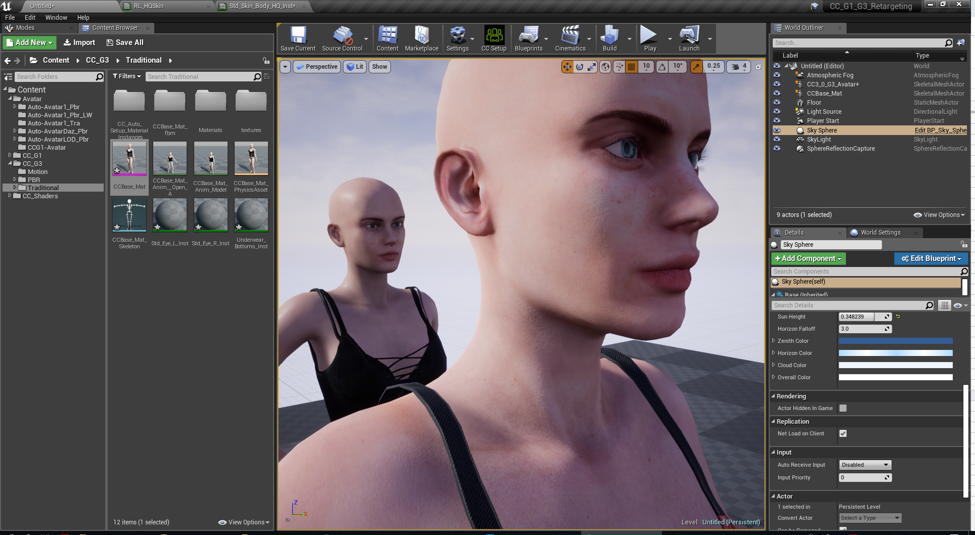The height and width of the screenshot is (535, 975).
Task: Open Horizon Color swatch picker
Action: [896, 353]
